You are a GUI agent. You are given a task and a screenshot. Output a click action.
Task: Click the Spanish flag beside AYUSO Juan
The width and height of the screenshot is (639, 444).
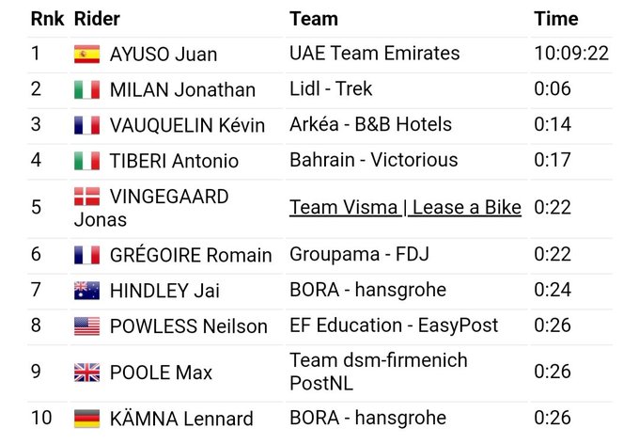(87, 54)
